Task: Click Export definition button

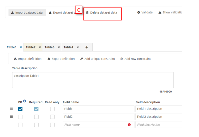Action: coord(61,59)
